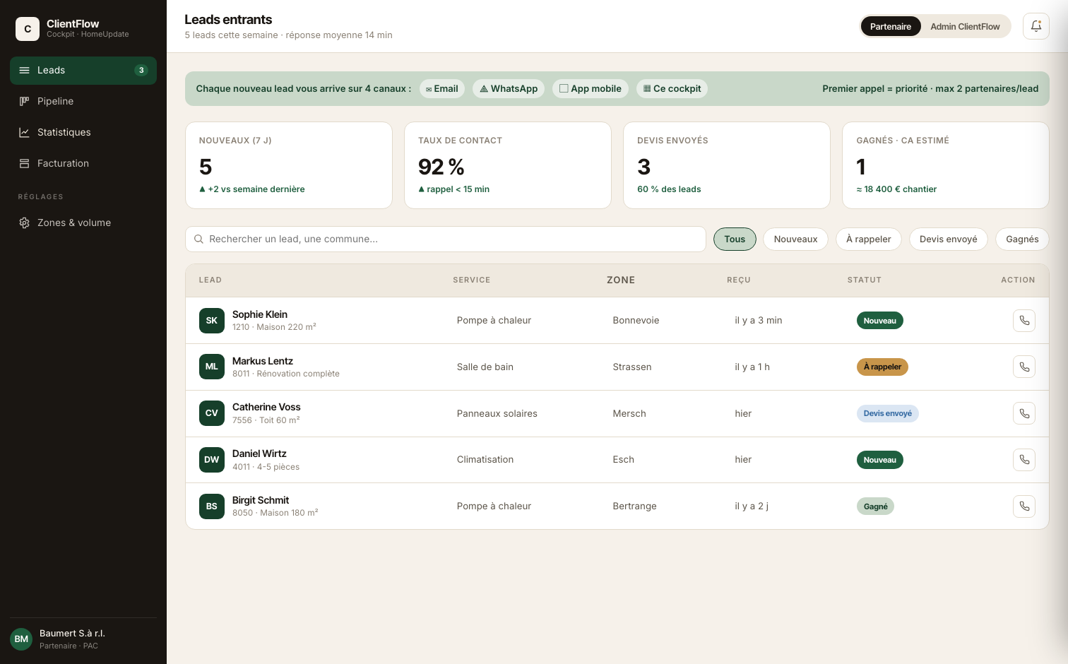
Task: Click the Panneaux solaires service cell
Action: coord(497,413)
